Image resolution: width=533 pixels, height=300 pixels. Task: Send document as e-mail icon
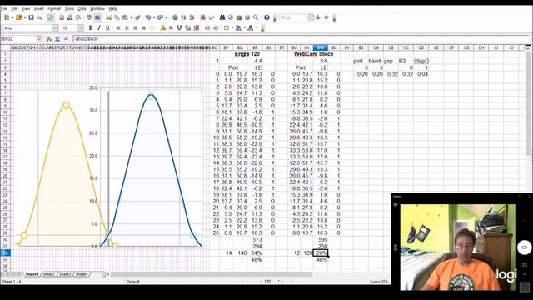(39, 17)
